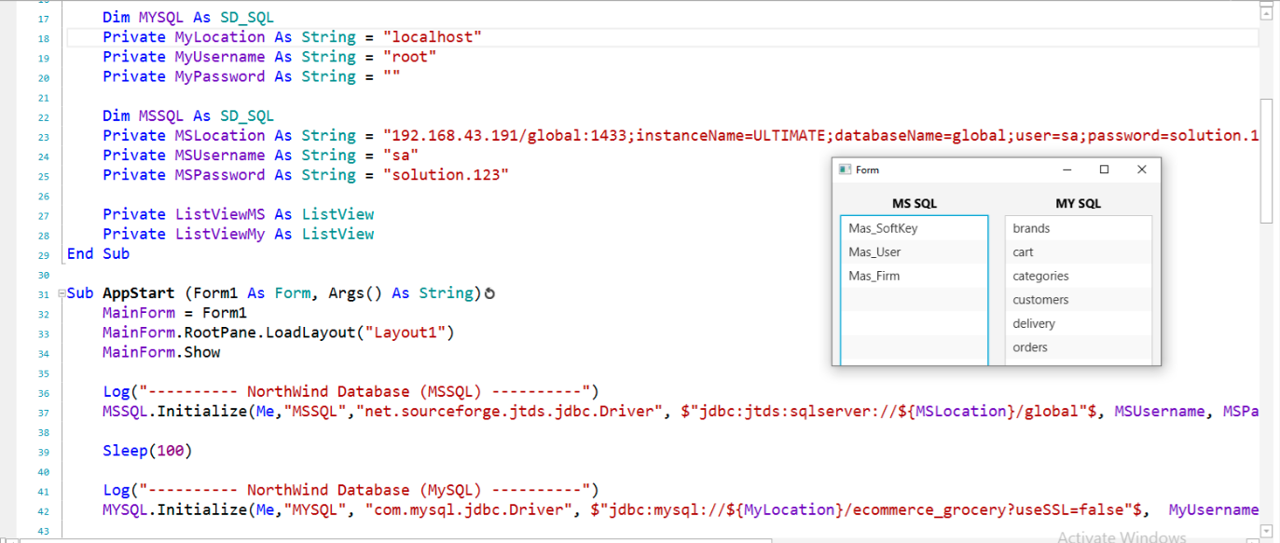
Task: Select delivery in the MY SQL list
Action: pyautogui.click(x=1079, y=324)
